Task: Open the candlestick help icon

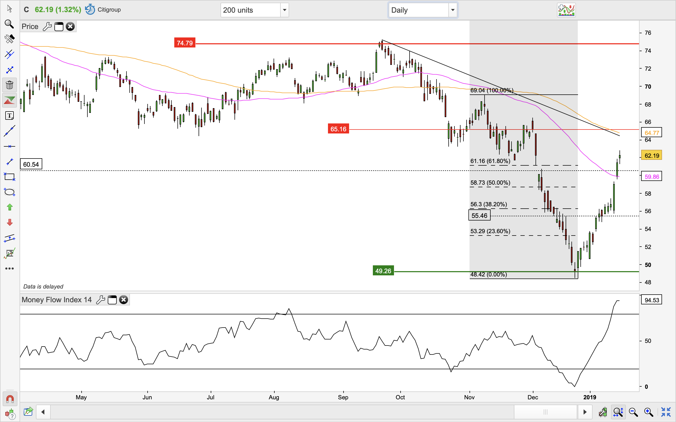Action: coord(10,414)
